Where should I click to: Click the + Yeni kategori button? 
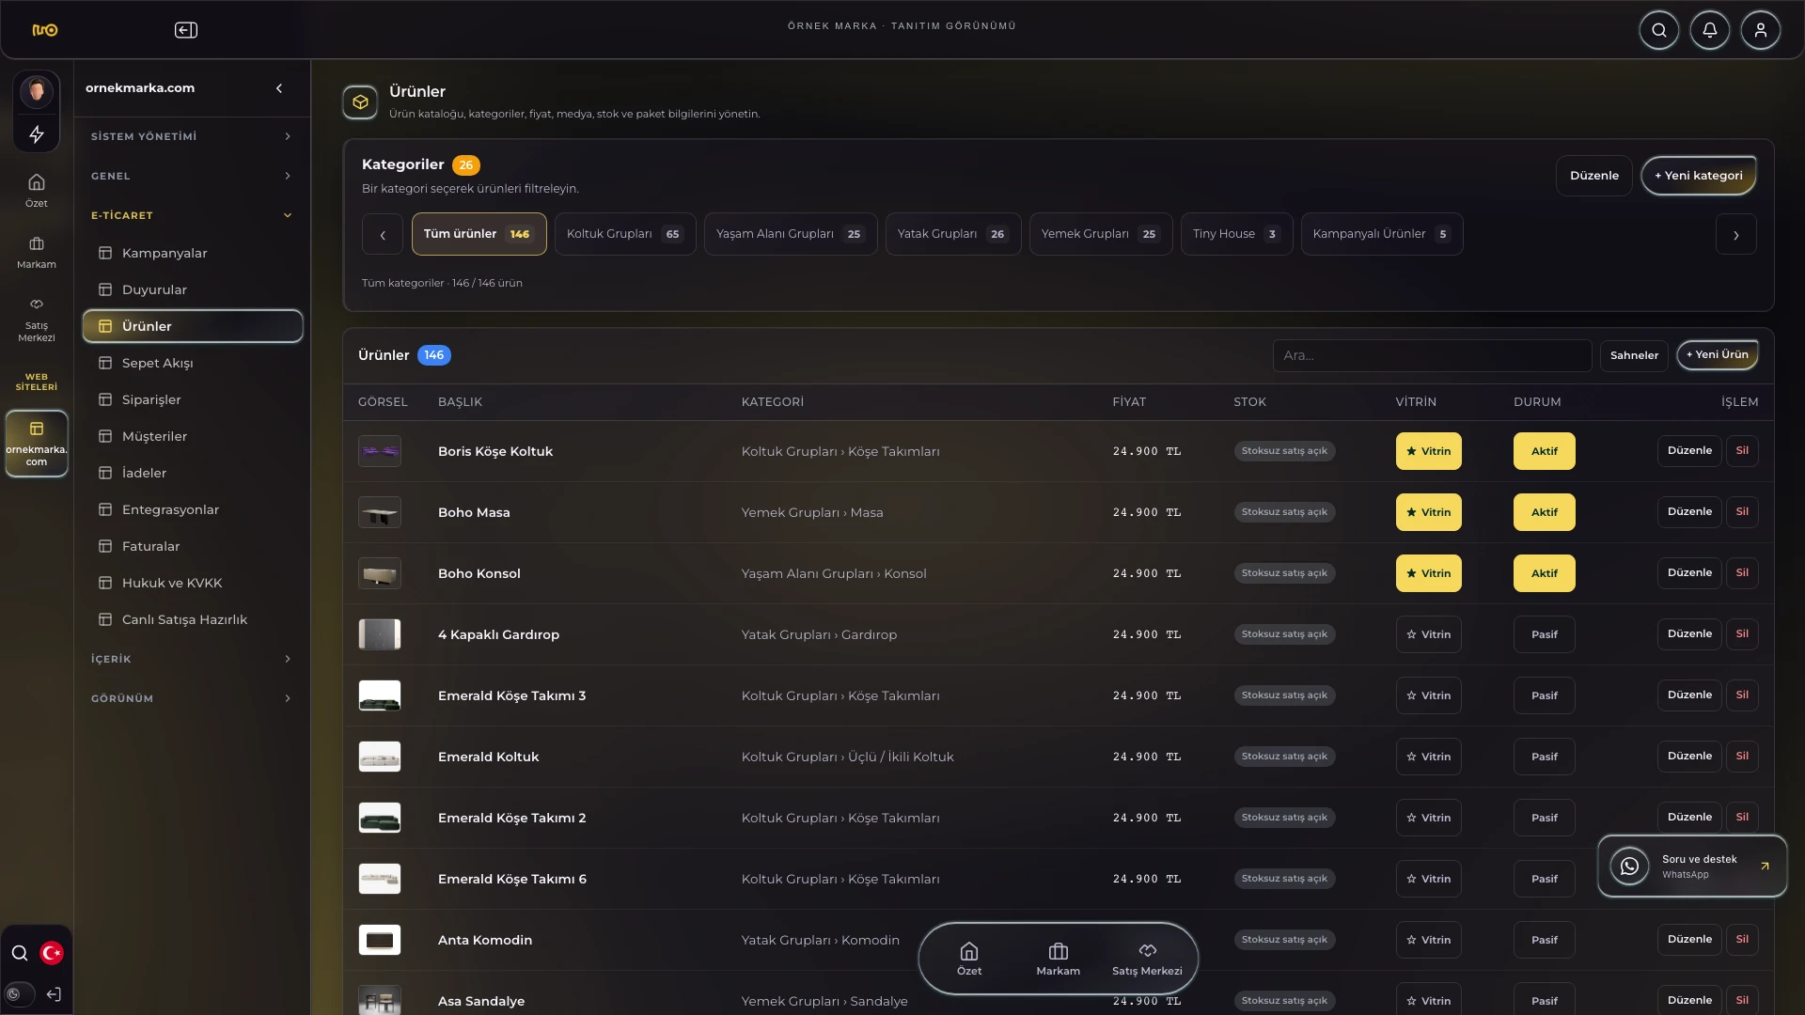point(1698,176)
